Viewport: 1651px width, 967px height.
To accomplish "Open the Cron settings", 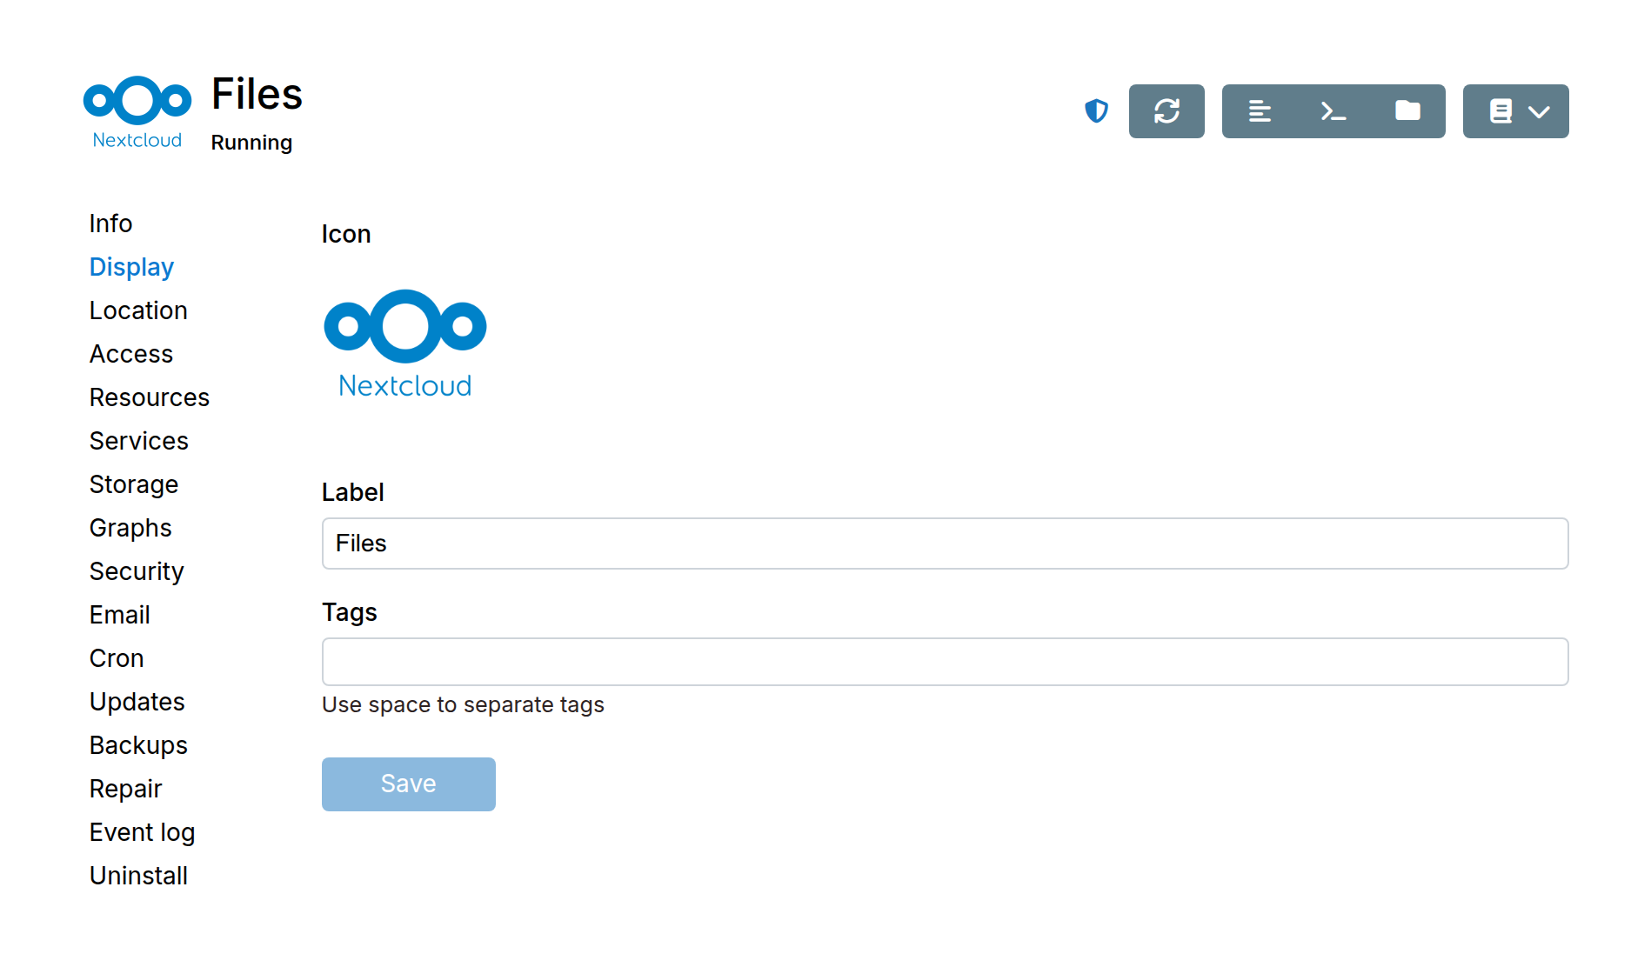I will point(117,658).
